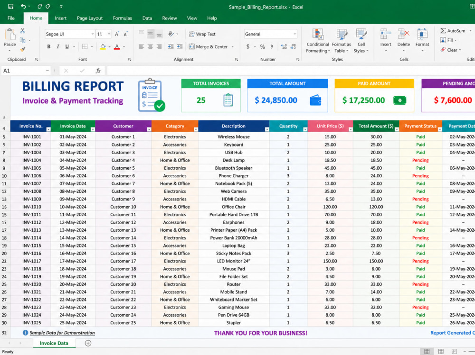The height and width of the screenshot is (355, 475).
Task: Click the Save icon in title bar
Action: coord(10,6)
